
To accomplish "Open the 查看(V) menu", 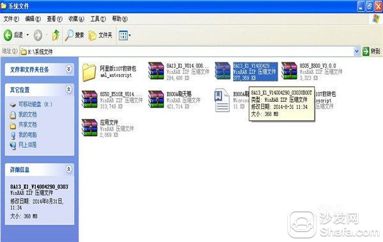I will (54, 18).
